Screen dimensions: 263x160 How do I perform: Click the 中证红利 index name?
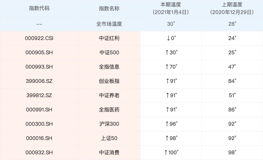109,38
